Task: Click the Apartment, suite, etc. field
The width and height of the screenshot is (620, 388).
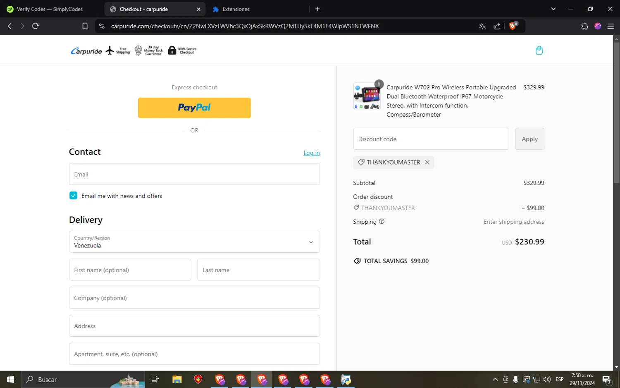Action: [194, 354]
